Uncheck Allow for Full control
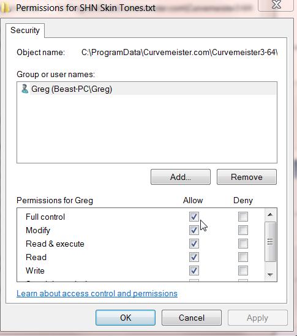This screenshot has height=336, width=297. 194,217
